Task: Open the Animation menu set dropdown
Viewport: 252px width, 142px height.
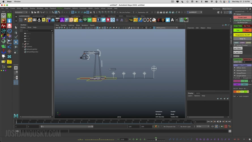Action: coord(21,12)
